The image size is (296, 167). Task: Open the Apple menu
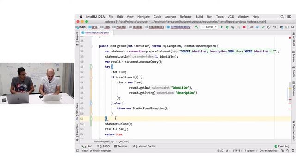(x=81, y=17)
